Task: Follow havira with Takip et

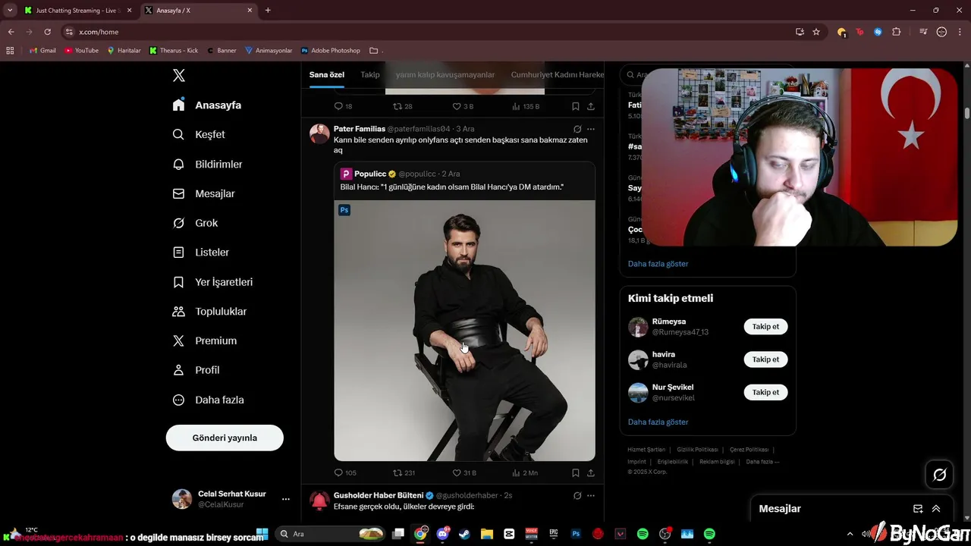Action: tap(765, 359)
